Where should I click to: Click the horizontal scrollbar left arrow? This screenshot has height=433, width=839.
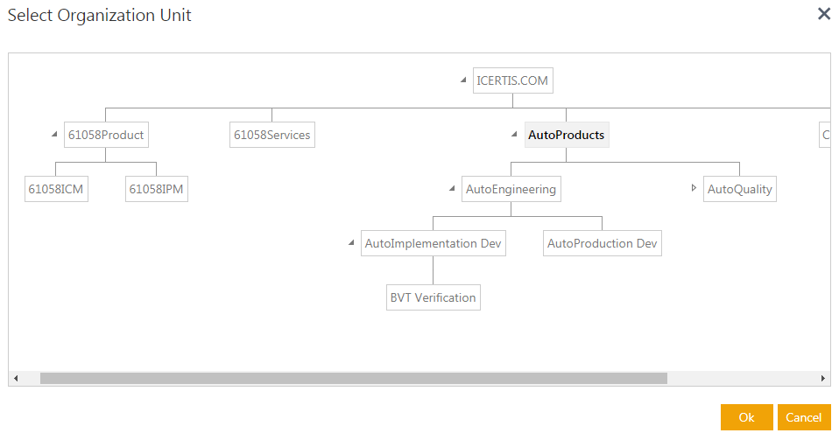(16, 379)
